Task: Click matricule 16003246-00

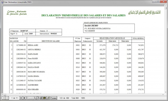Action: coord(21,72)
